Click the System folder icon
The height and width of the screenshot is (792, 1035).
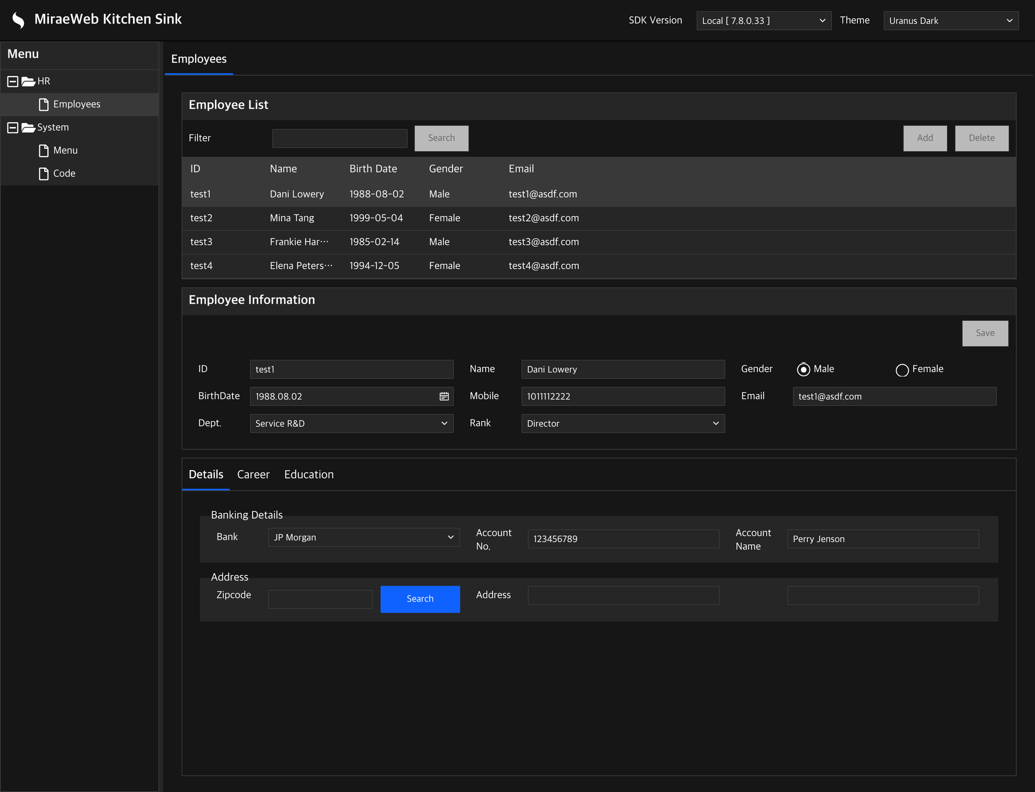(28, 128)
